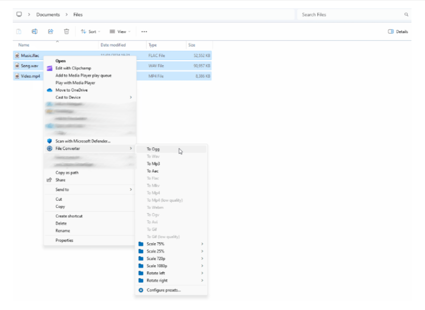Click the Rename icon in toolbar
Image resolution: width=425 pixels, height=310 pixels.
(35, 31)
